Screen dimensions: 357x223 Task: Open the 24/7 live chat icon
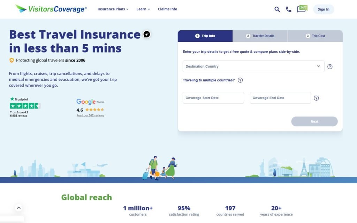[x=302, y=9]
